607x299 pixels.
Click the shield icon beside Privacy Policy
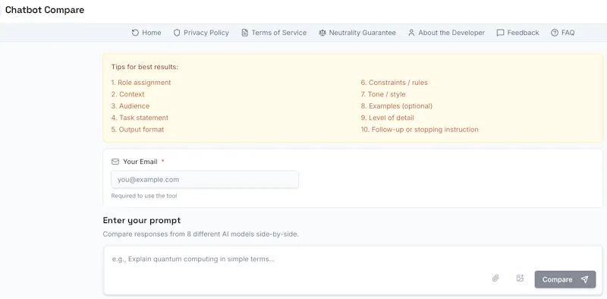(x=177, y=33)
